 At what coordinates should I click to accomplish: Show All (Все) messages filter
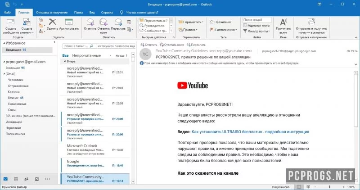tap(65, 55)
